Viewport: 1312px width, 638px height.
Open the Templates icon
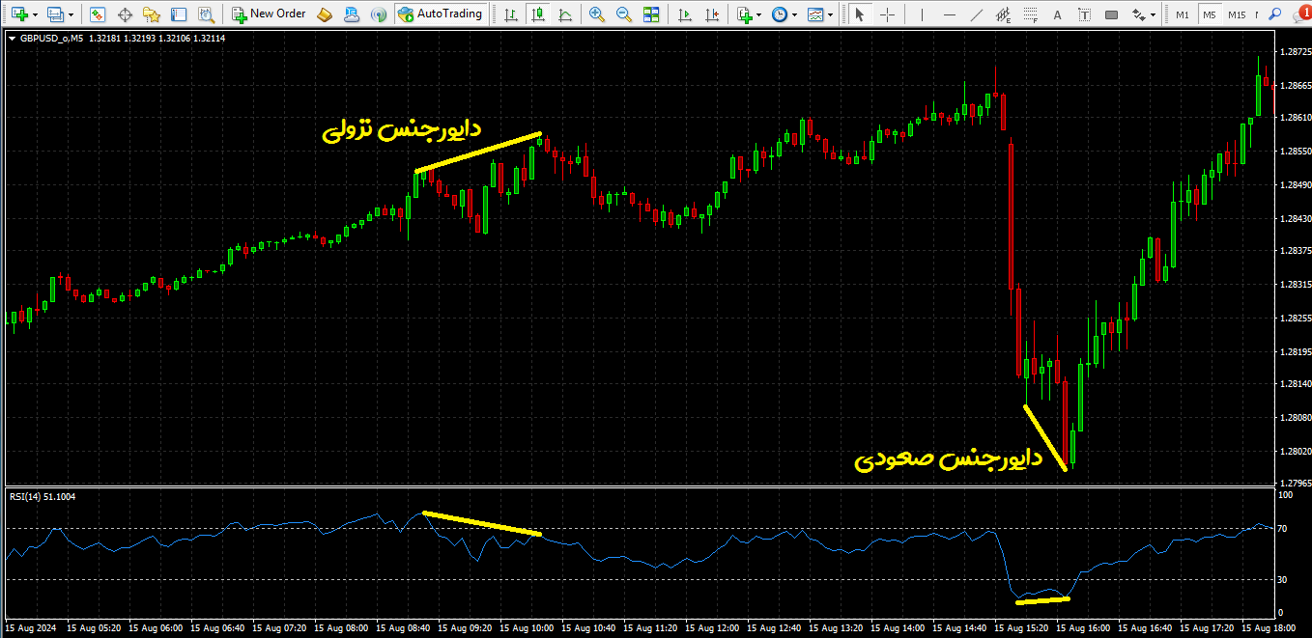tap(816, 14)
